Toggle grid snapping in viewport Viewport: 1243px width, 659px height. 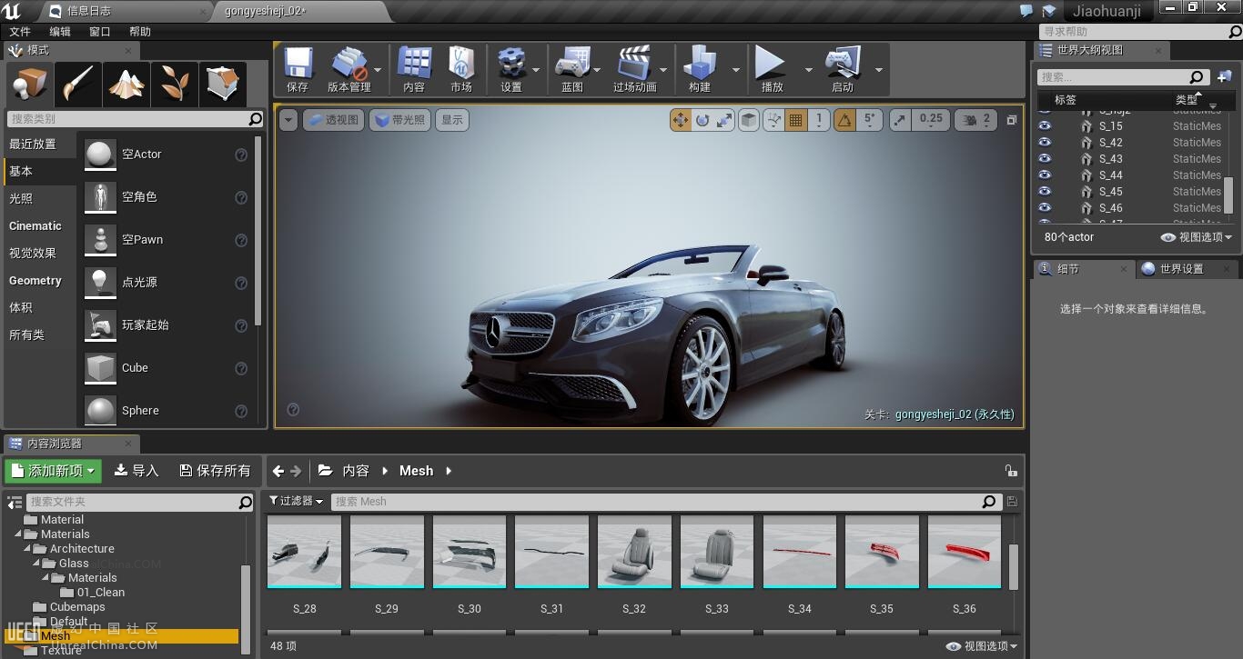click(x=796, y=120)
